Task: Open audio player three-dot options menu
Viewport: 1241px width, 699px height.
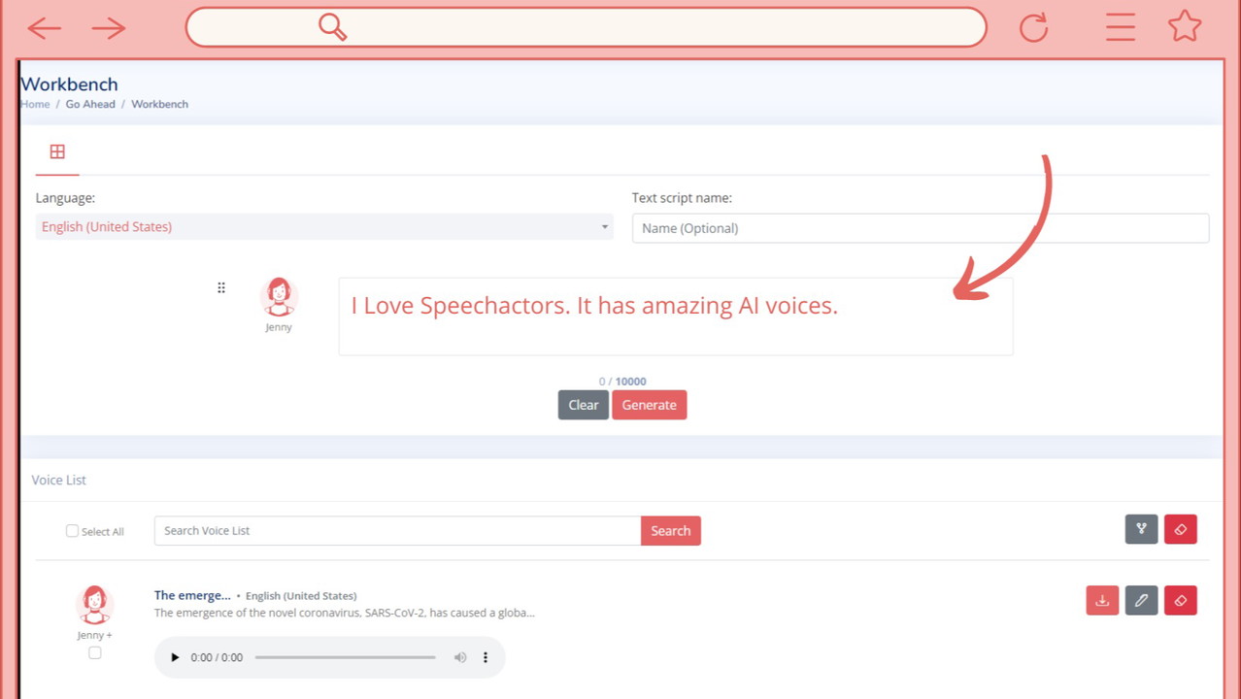Action: (x=486, y=657)
